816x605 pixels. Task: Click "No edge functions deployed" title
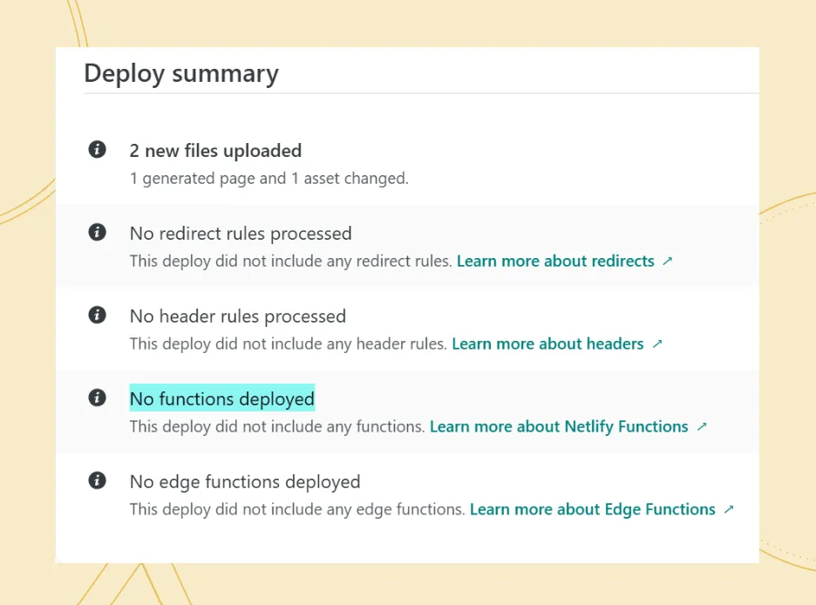(245, 482)
